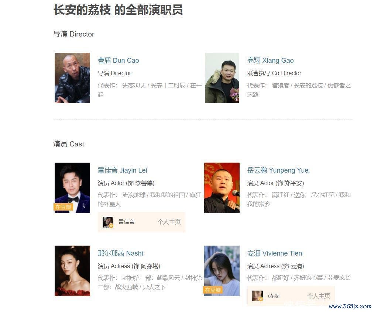
Task: Click Vivienne Tien's portrait thumbnail
Action: (222, 271)
